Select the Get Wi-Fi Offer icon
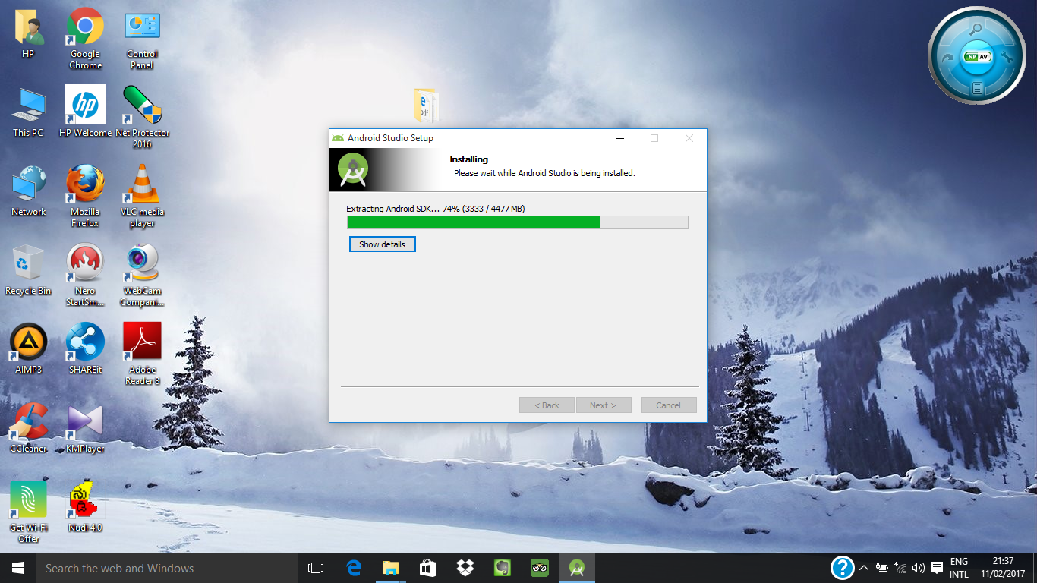The width and height of the screenshot is (1037, 583). (x=28, y=512)
